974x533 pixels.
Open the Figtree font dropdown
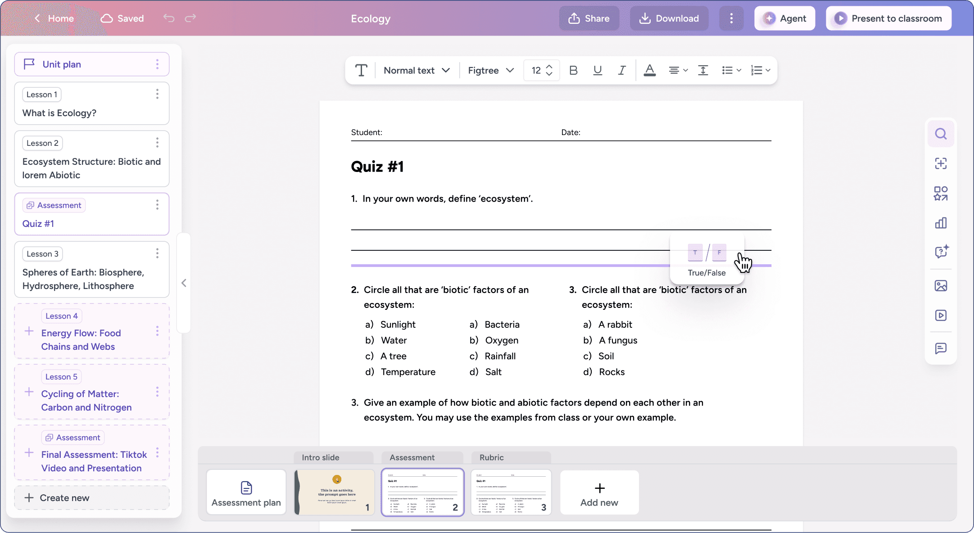coord(490,70)
